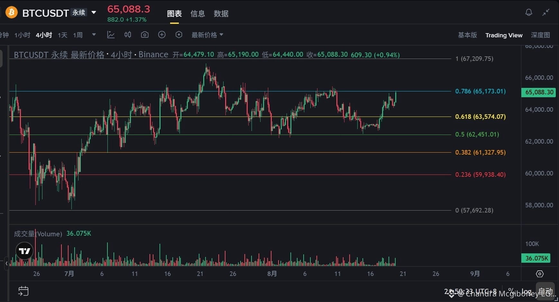Select the 1天 timeframe
This screenshot has height=302, width=559.
click(62, 35)
